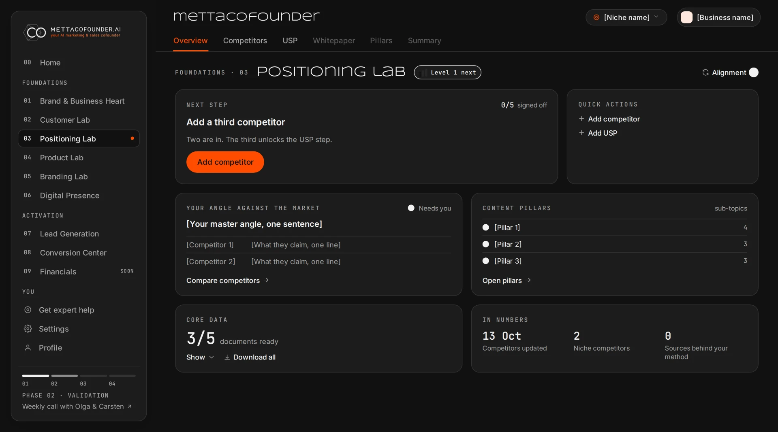Toggle the Needs you indicator
778x432 pixels.
411,208
